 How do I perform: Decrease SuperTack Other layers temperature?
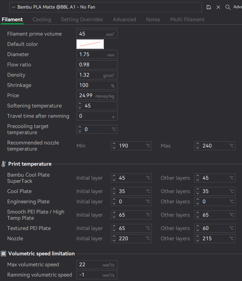click(198, 180)
